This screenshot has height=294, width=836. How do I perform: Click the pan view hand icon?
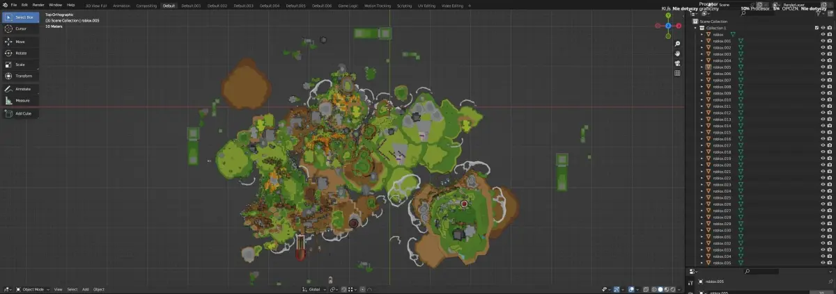tap(677, 54)
